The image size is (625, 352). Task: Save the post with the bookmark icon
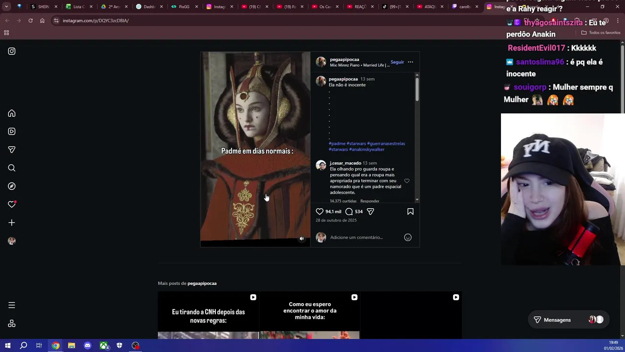[410, 212]
